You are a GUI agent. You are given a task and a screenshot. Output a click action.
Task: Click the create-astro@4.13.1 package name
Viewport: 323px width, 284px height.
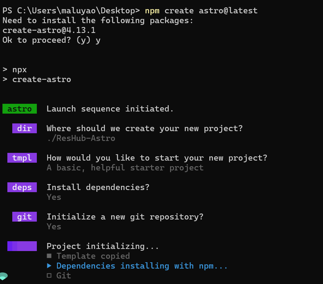coord(49,30)
